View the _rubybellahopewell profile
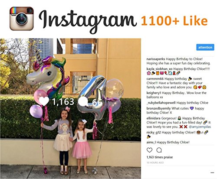Viewport: 217px width, 179px height. click(x=161, y=103)
